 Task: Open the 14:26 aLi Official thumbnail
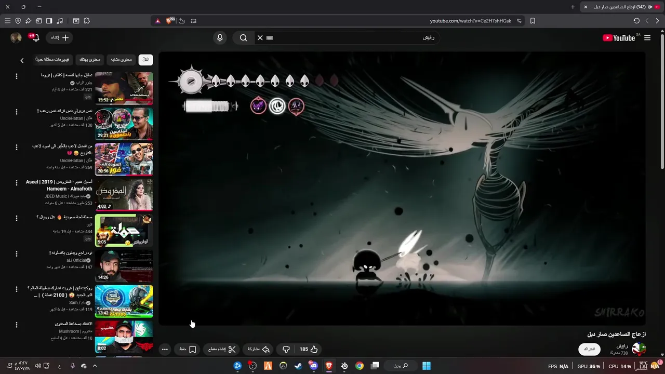pyautogui.click(x=124, y=266)
